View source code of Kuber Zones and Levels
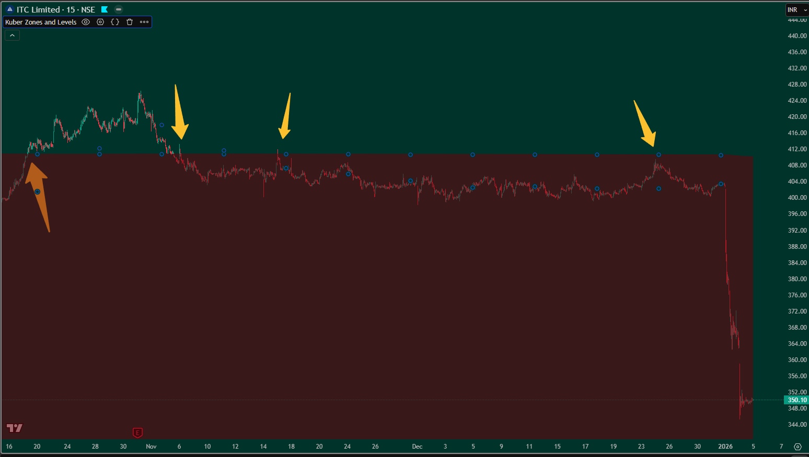This screenshot has width=809, height=457. (114, 22)
